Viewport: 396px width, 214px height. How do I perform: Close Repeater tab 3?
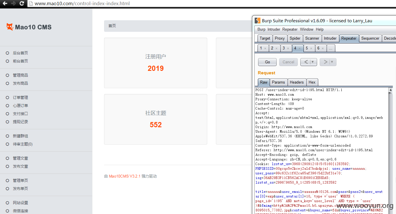[x=288, y=48]
